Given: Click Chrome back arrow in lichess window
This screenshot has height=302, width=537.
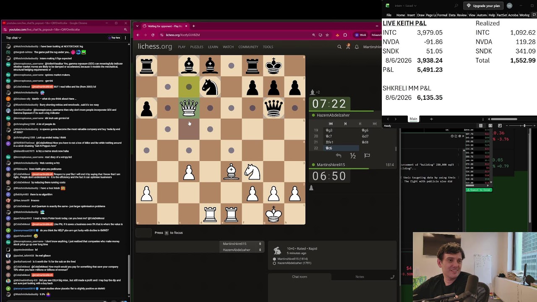Looking at the screenshot, I should click(x=138, y=35).
